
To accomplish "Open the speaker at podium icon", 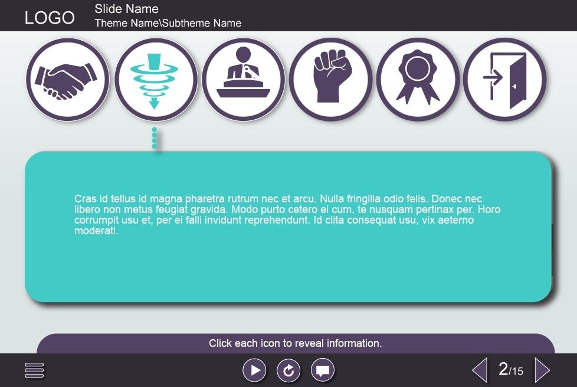I will [243, 80].
